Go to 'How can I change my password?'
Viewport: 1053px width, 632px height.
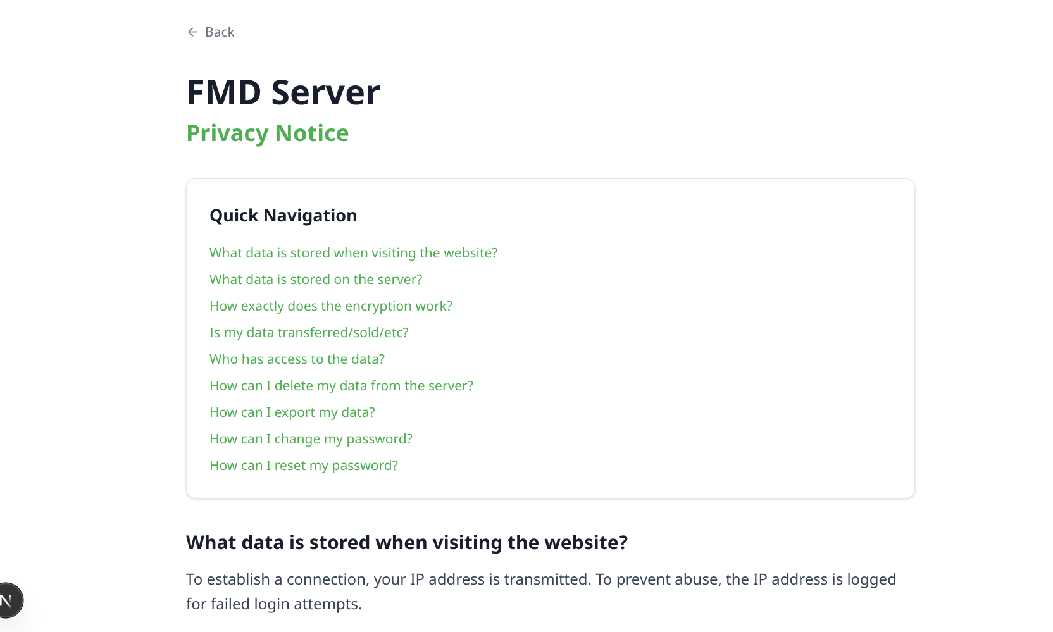point(311,439)
